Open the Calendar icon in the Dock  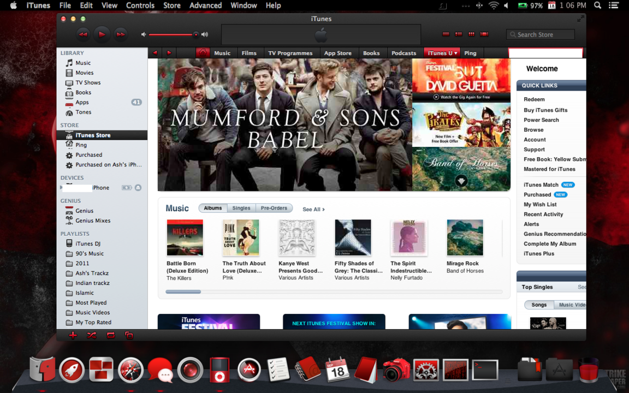(x=337, y=370)
